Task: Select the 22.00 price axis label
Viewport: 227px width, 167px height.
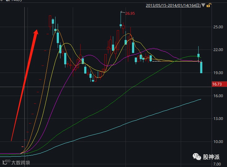Action: tap(218, 50)
